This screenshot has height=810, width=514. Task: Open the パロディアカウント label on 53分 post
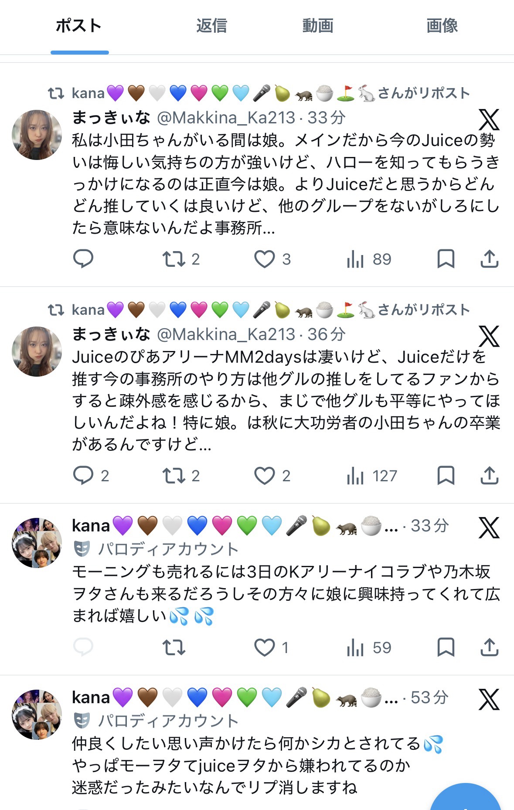[x=167, y=721]
